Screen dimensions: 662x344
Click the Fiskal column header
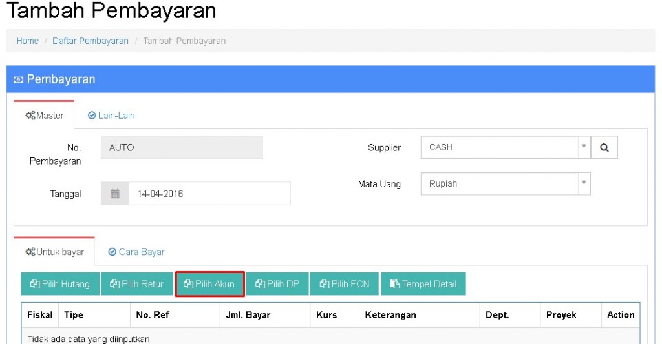(39, 315)
